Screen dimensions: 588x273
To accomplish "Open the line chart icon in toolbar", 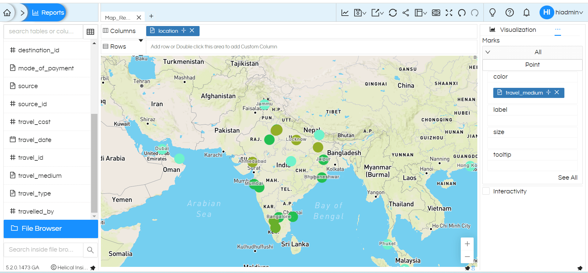I will pyautogui.click(x=345, y=13).
